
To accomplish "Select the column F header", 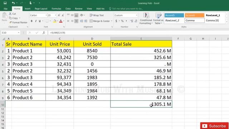I will pyautogui.click(x=178, y=39).
